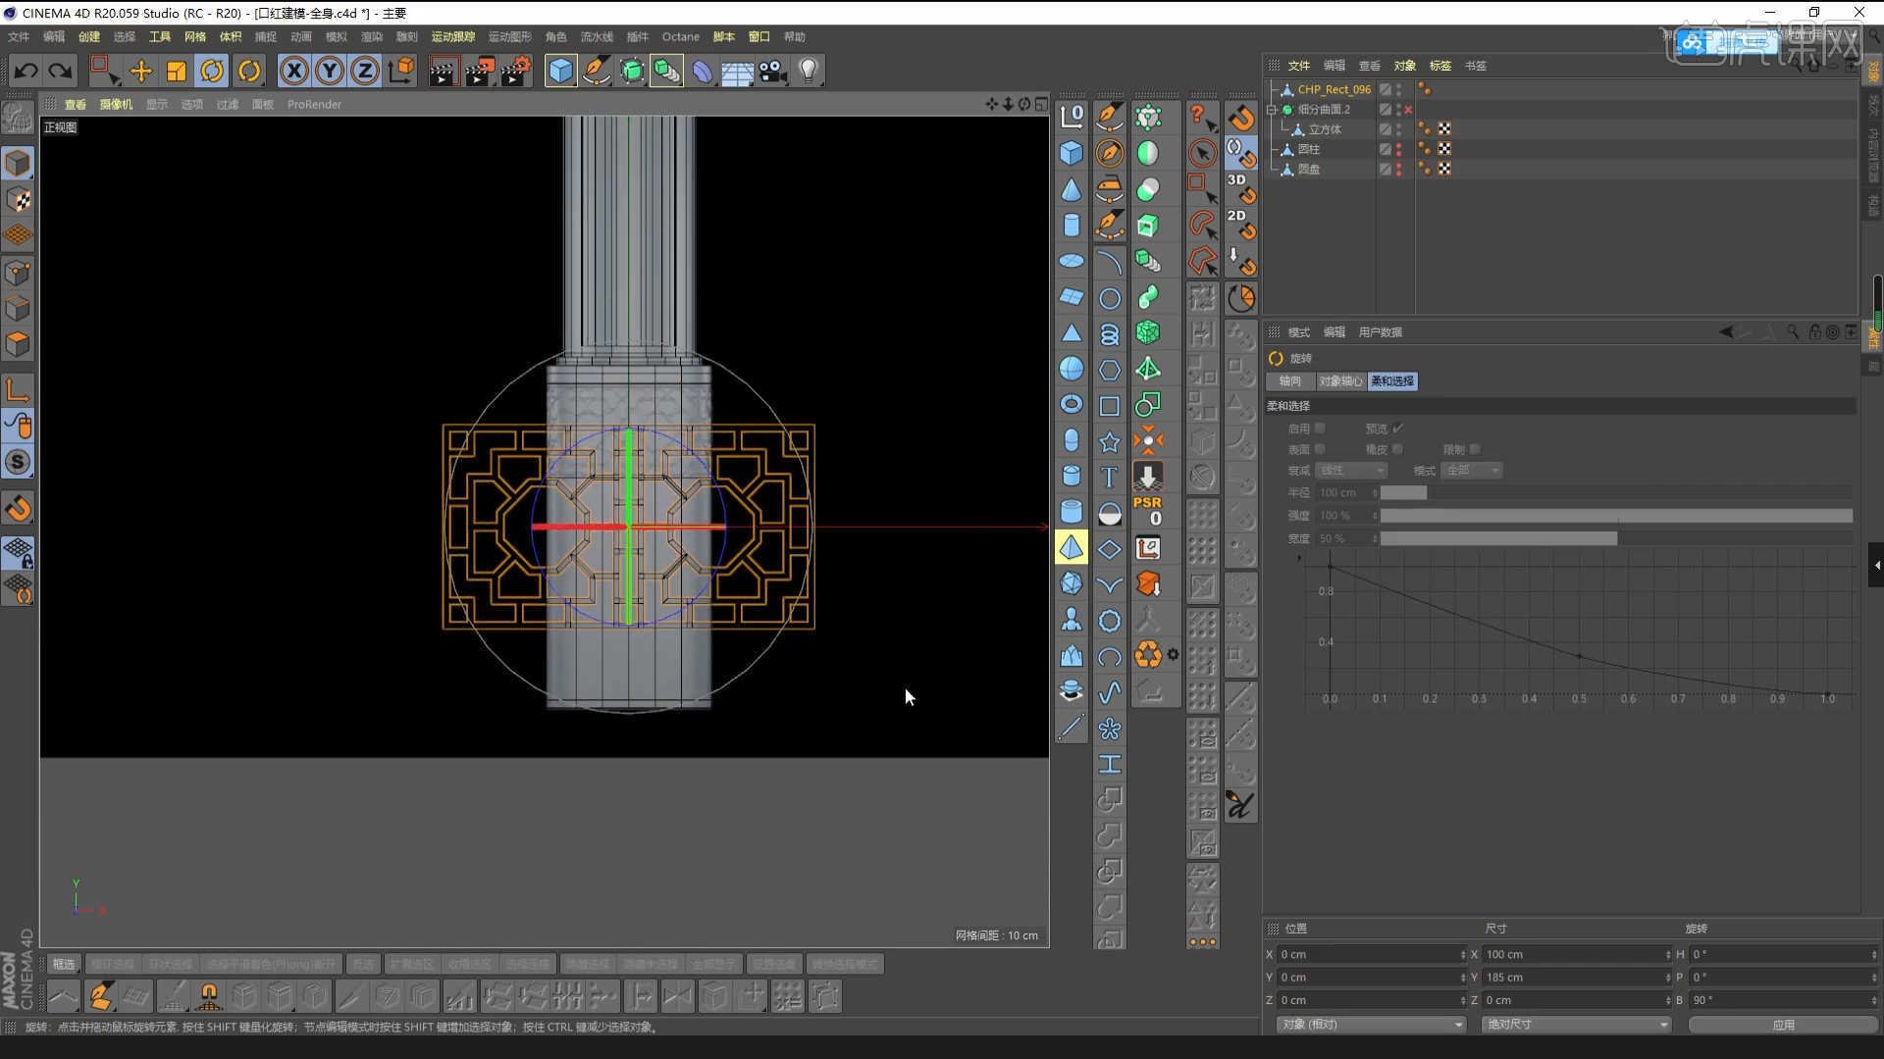Open the viewport 摄像机 menu
The image size is (1884, 1059).
coord(116,104)
